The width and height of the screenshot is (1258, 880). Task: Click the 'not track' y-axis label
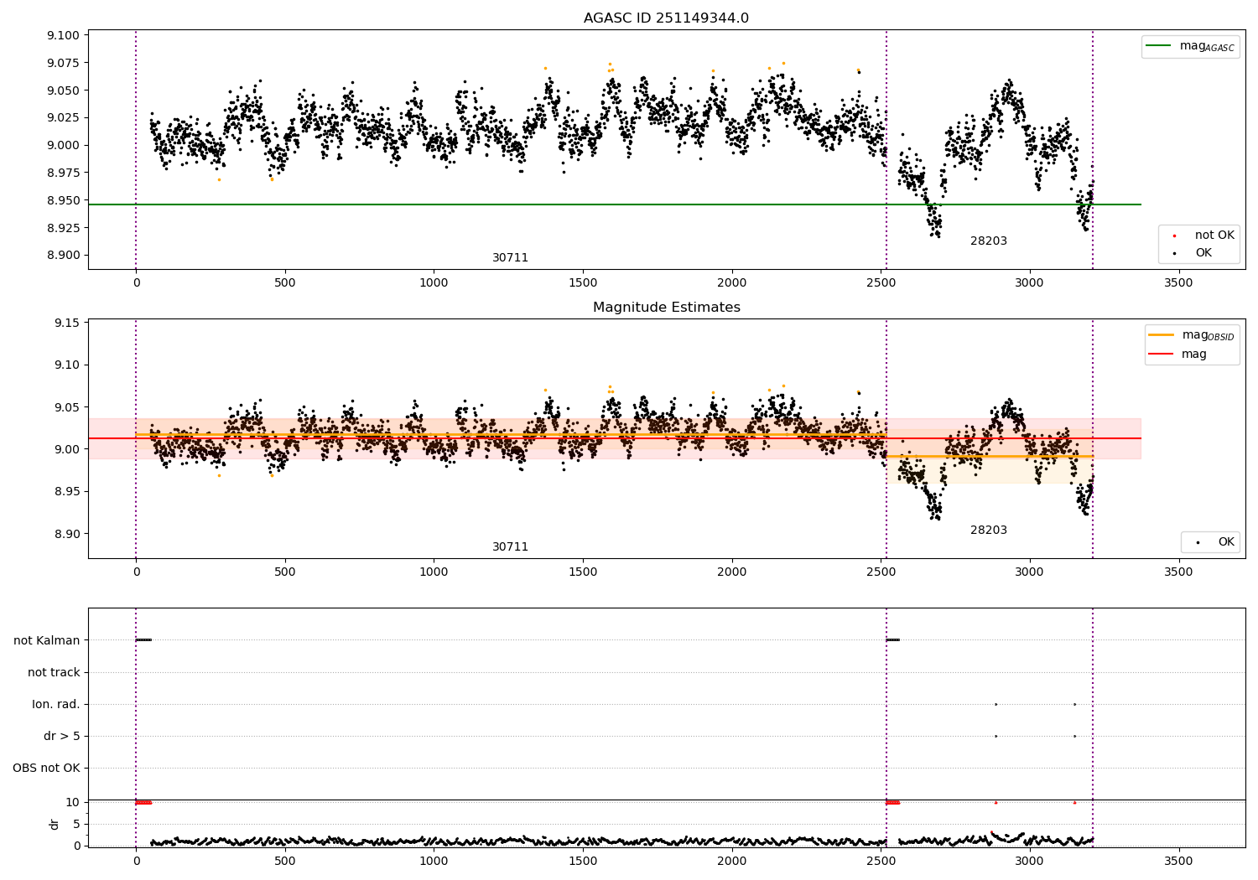(x=54, y=672)
